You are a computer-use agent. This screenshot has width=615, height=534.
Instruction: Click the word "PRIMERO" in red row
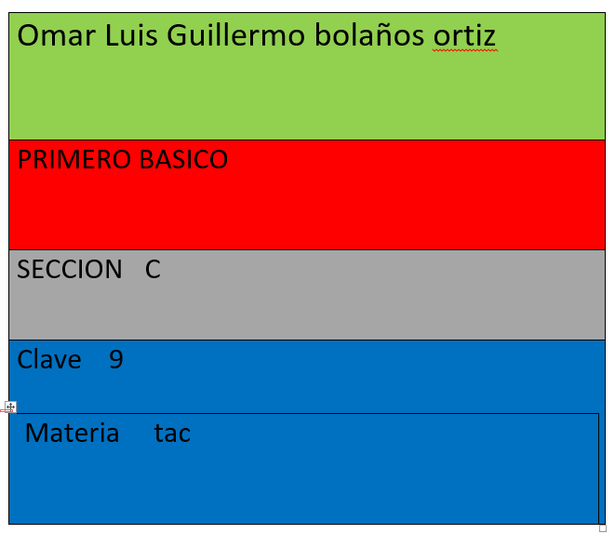[74, 160]
